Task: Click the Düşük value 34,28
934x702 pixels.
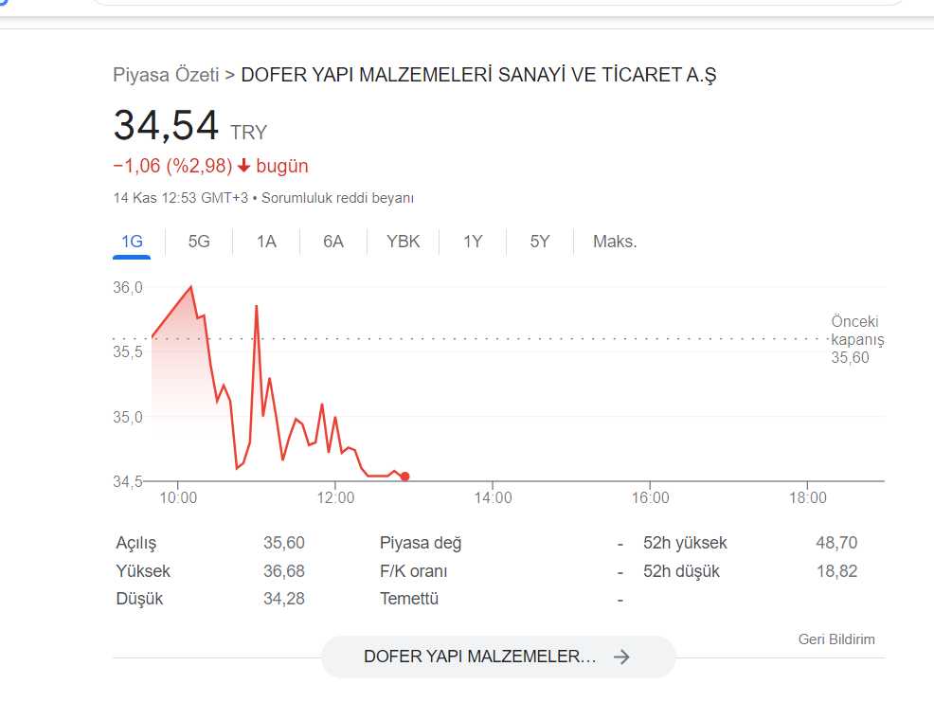Action: click(x=284, y=599)
